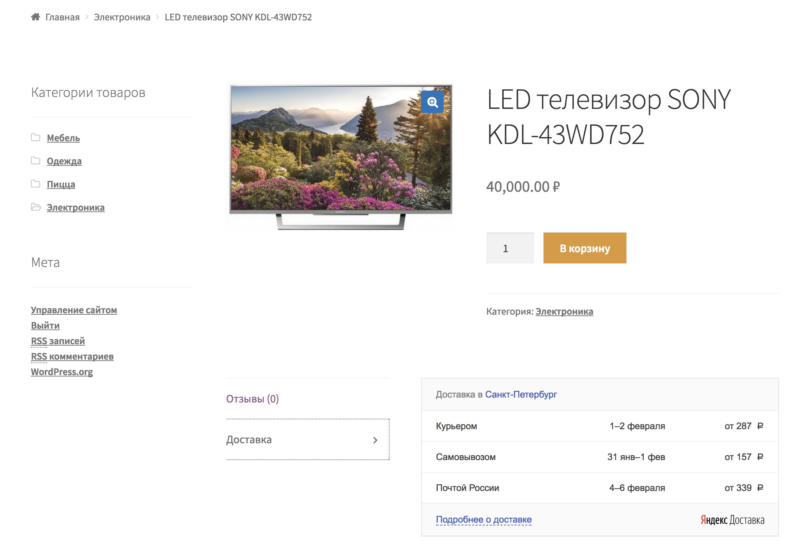
Task: Open Подробнее о доставке link
Action: pyautogui.click(x=483, y=519)
